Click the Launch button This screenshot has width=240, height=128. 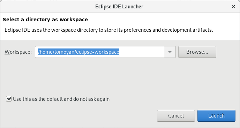click(x=216, y=116)
